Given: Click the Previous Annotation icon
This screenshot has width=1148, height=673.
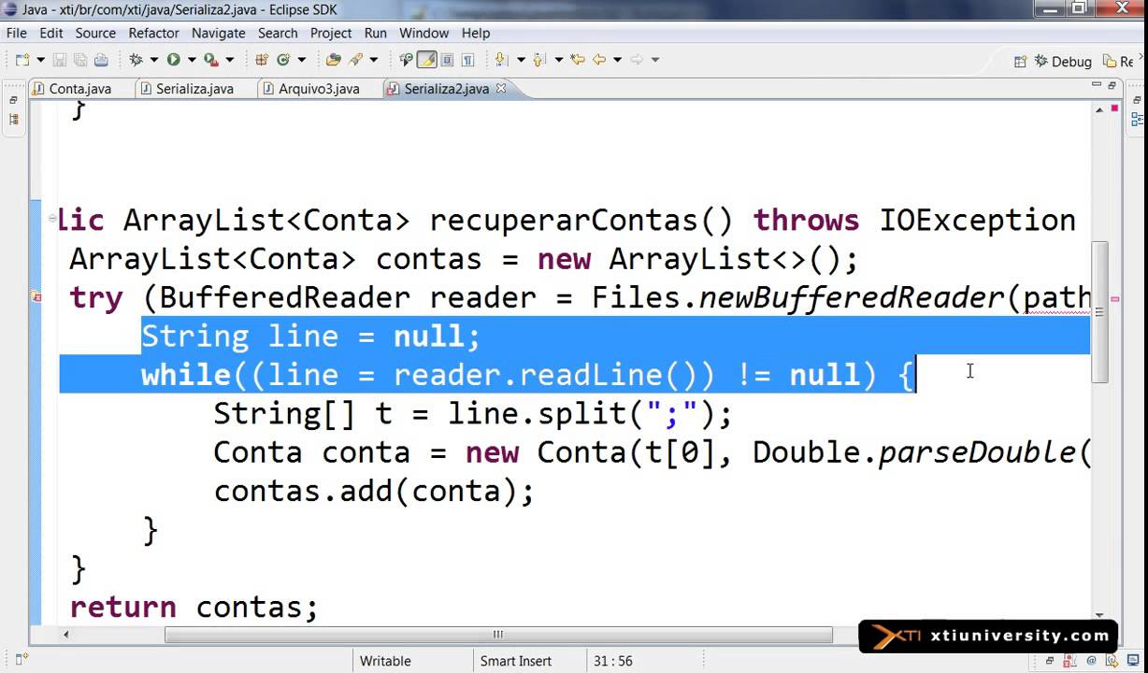Looking at the screenshot, I should click(x=539, y=60).
